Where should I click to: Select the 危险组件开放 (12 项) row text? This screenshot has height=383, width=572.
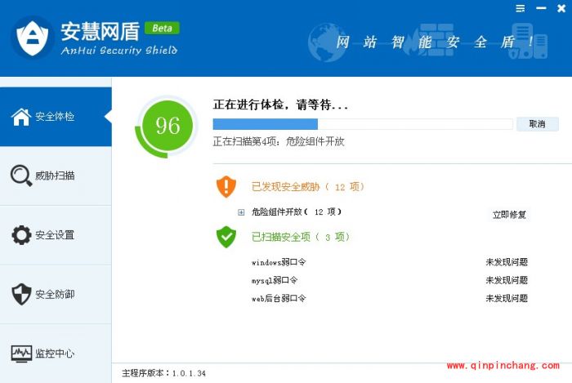pos(296,212)
